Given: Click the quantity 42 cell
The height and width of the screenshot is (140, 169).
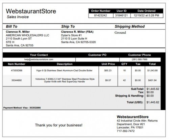Looking at the screenshot, I should click(x=124, y=80).
